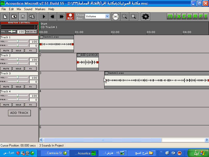Fast forward the playback

[61, 16]
